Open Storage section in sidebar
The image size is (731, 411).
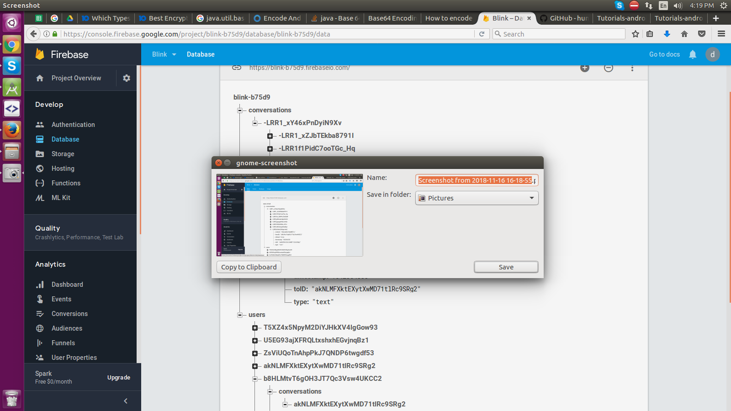[x=63, y=154]
